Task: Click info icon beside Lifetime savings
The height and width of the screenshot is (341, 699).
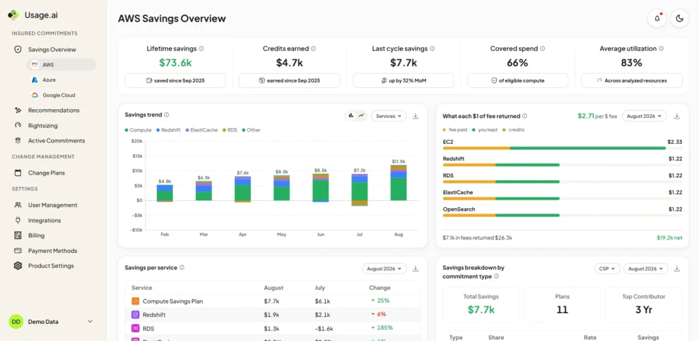Action: [x=201, y=48]
